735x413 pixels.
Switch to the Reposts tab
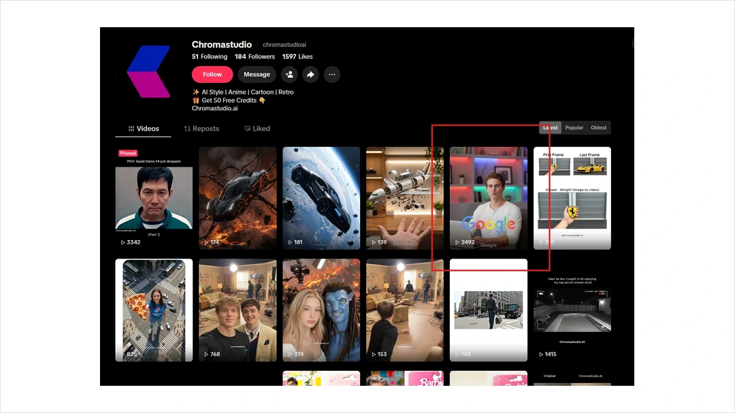tap(201, 129)
